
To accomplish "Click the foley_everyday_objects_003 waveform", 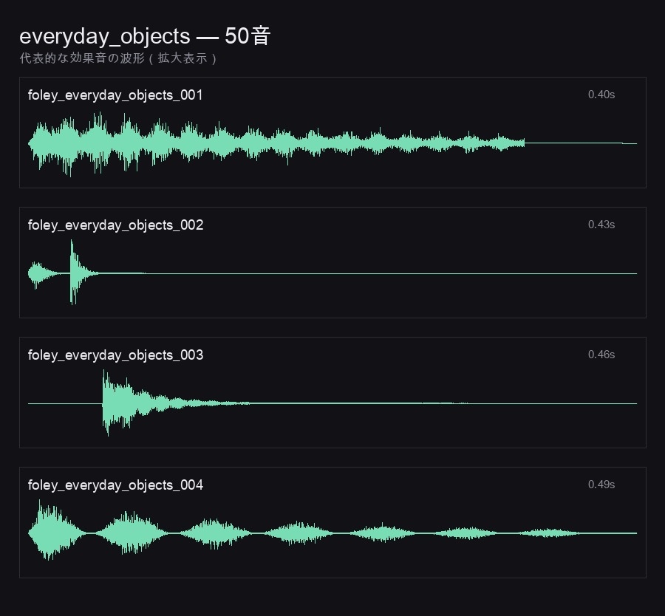I will [332, 403].
